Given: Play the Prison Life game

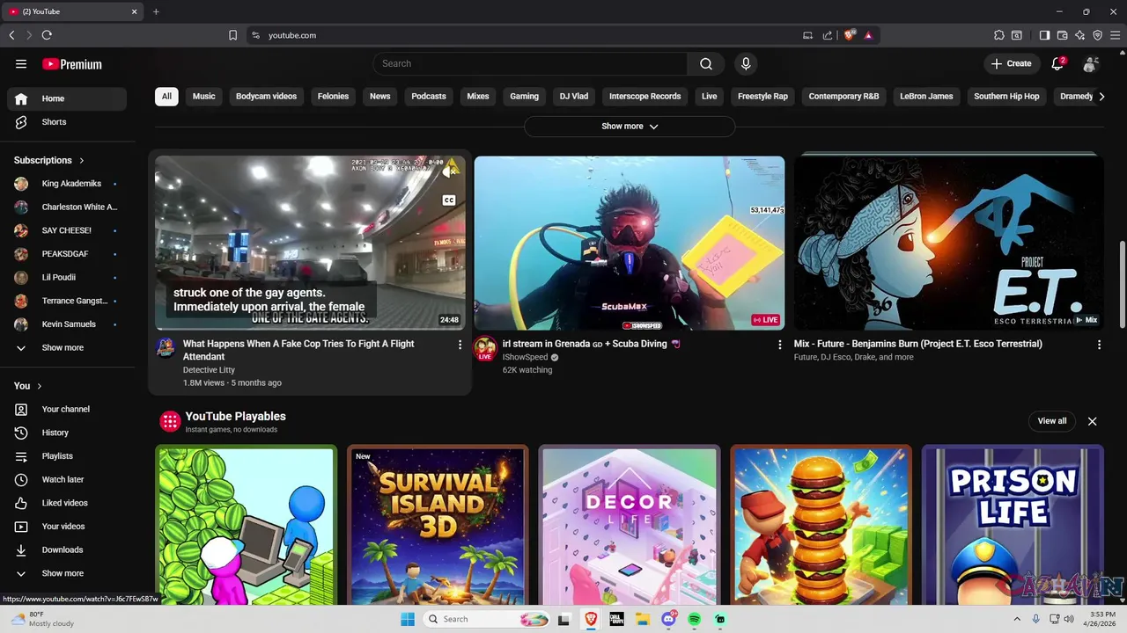Looking at the screenshot, I should tap(1013, 526).
